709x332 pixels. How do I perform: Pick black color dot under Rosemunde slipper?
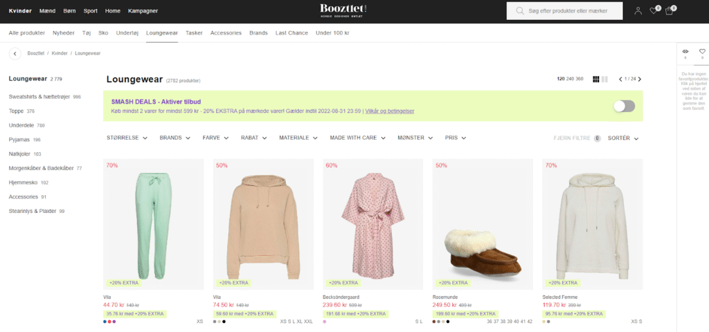pos(448,322)
